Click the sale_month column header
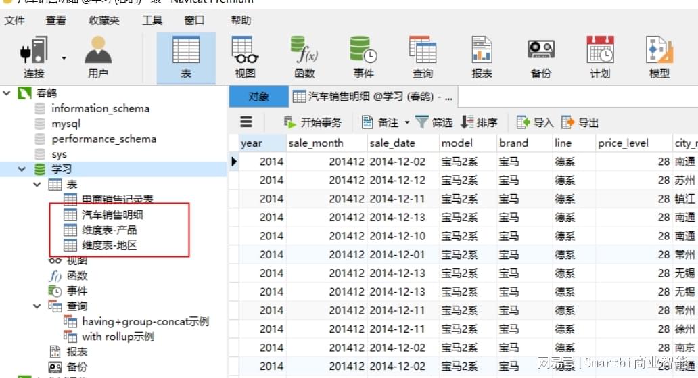The width and height of the screenshot is (698, 378). point(327,143)
